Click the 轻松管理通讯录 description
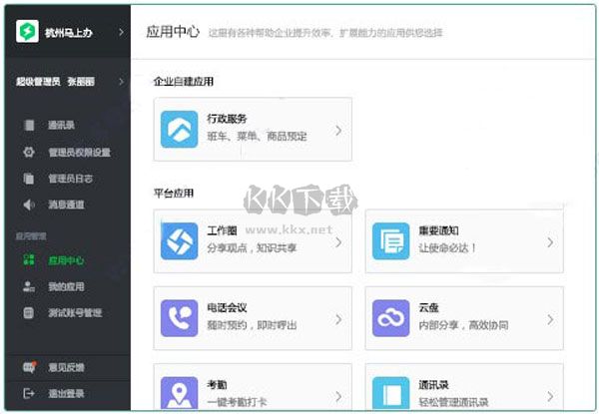This screenshot has height=414, width=599. point(453,402)
